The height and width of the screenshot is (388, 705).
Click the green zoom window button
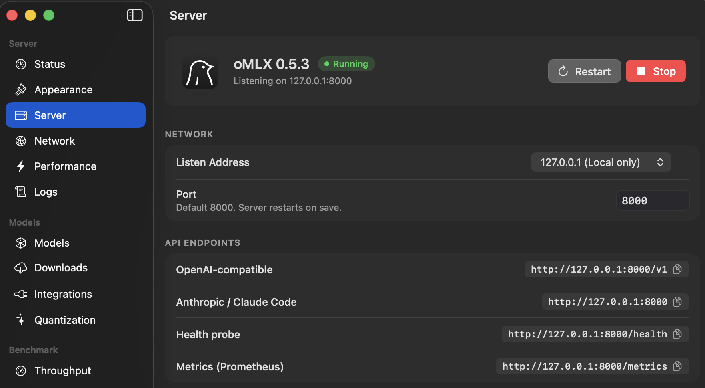click(x=49, y=15)
